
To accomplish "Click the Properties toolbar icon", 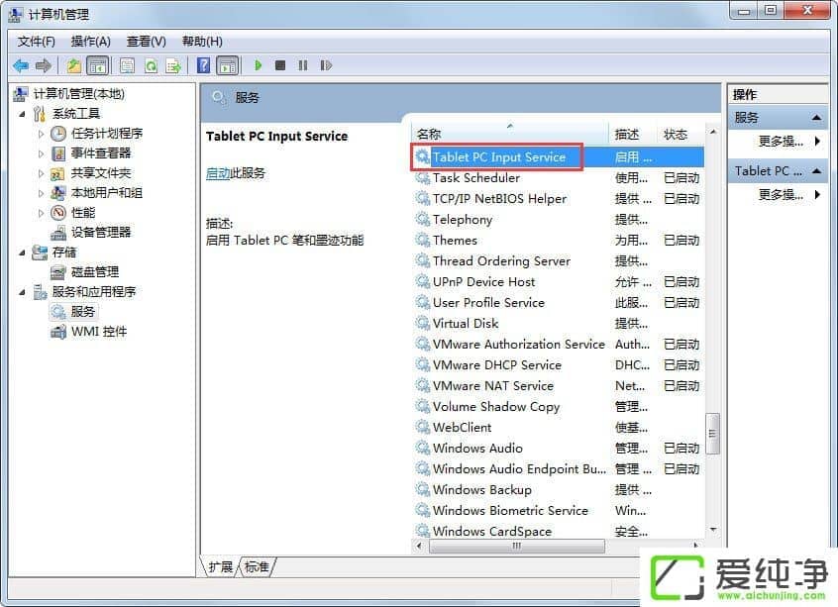I will coord(128,65).
